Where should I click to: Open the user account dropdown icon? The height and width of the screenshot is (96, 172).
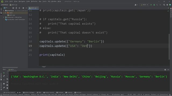[x=136, y=5]
